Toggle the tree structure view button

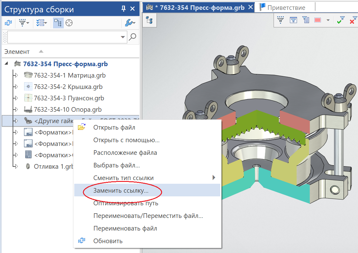[x=58, y=23]
